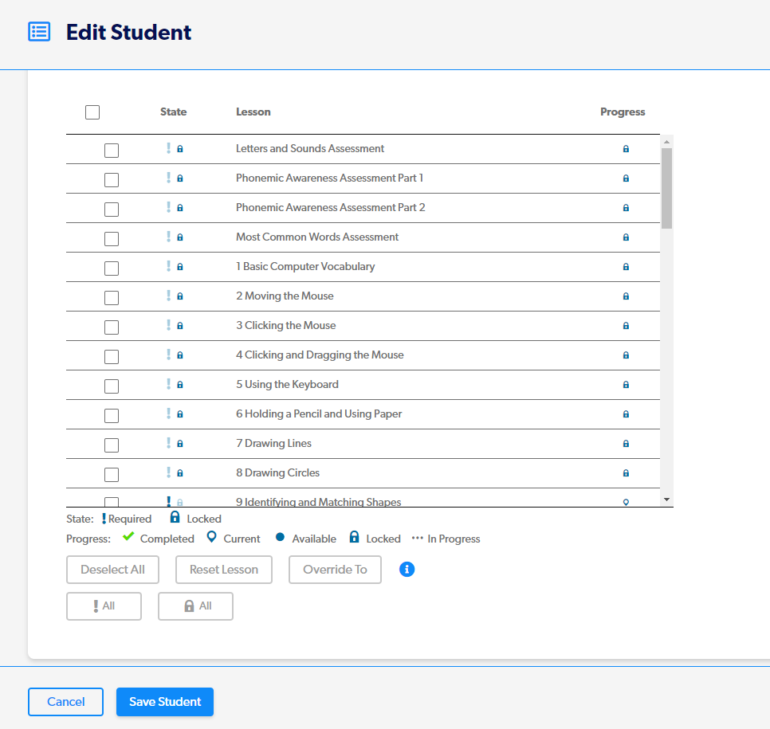Click State lock icon for Phonemic Awareness Assessment Part 1
Screen dimensions: 770x729
click(179, 178)
